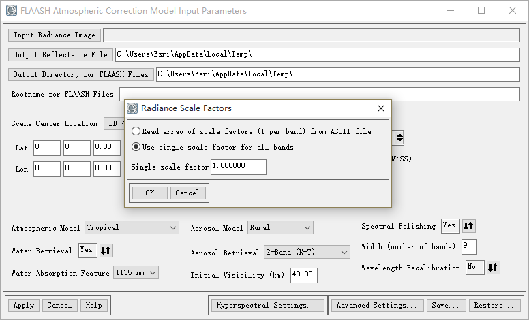Click the Water Retrieval toggle arrows icon
529x320 pixels.
pyautogui.click(x=106, y=251)
